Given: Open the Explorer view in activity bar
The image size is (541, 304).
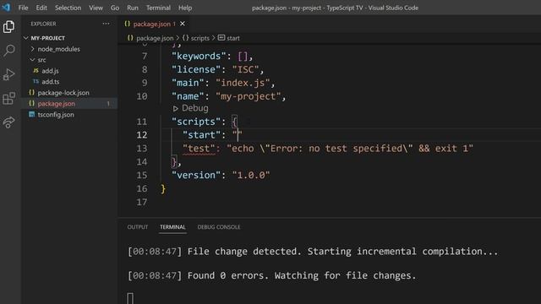Looking at the screenshot, I should click(9, 26).
